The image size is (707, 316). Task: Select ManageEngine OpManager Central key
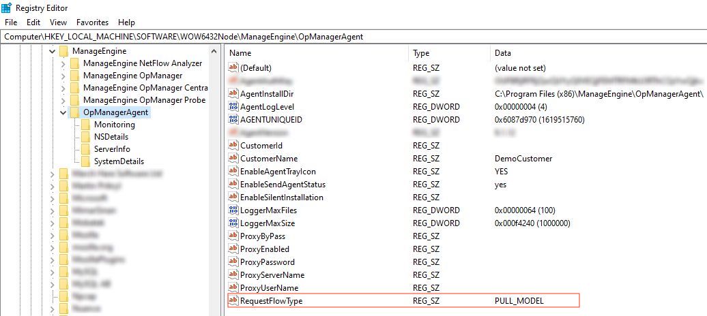[145, 88]
